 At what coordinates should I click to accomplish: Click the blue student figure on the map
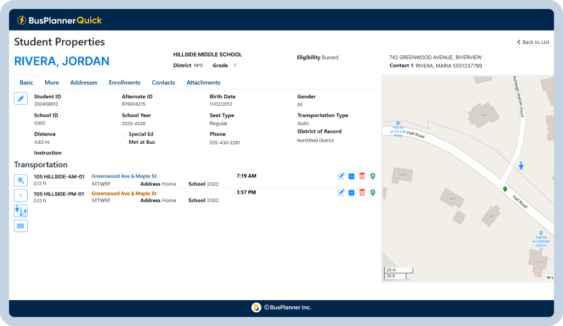point(521,165)
